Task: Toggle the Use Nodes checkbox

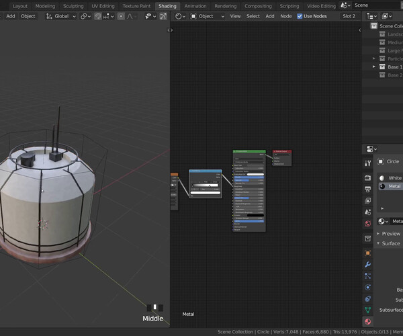Action: tap(300, 16)
